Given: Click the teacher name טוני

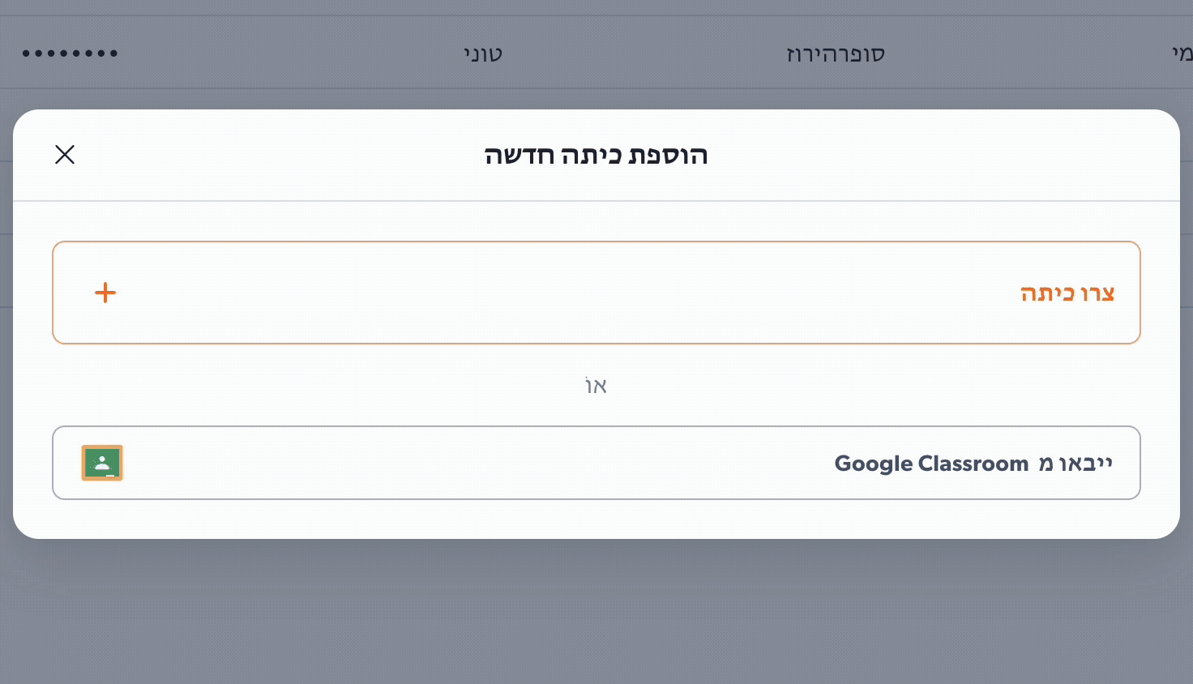Looking at the screenshot, I should pyautogui.click(x=482, y=53).
